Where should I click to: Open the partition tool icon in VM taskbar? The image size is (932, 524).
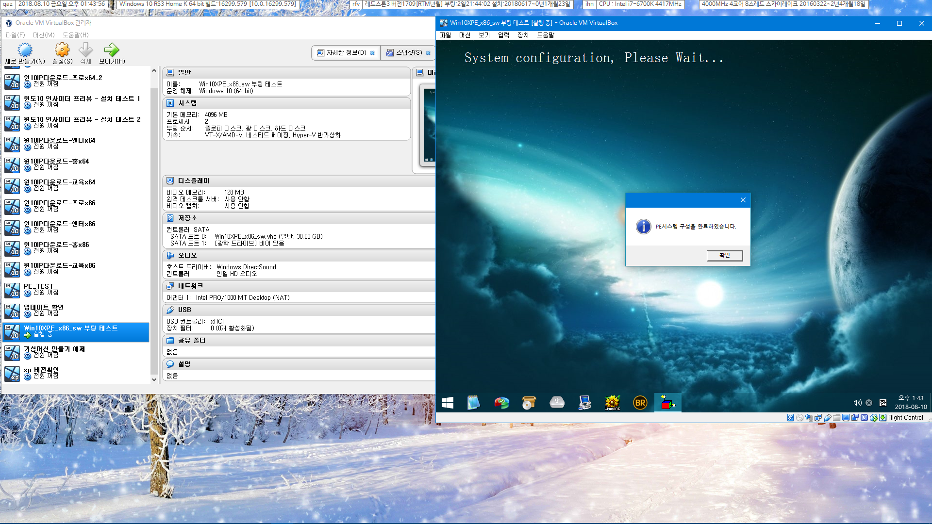pos(501,403)
